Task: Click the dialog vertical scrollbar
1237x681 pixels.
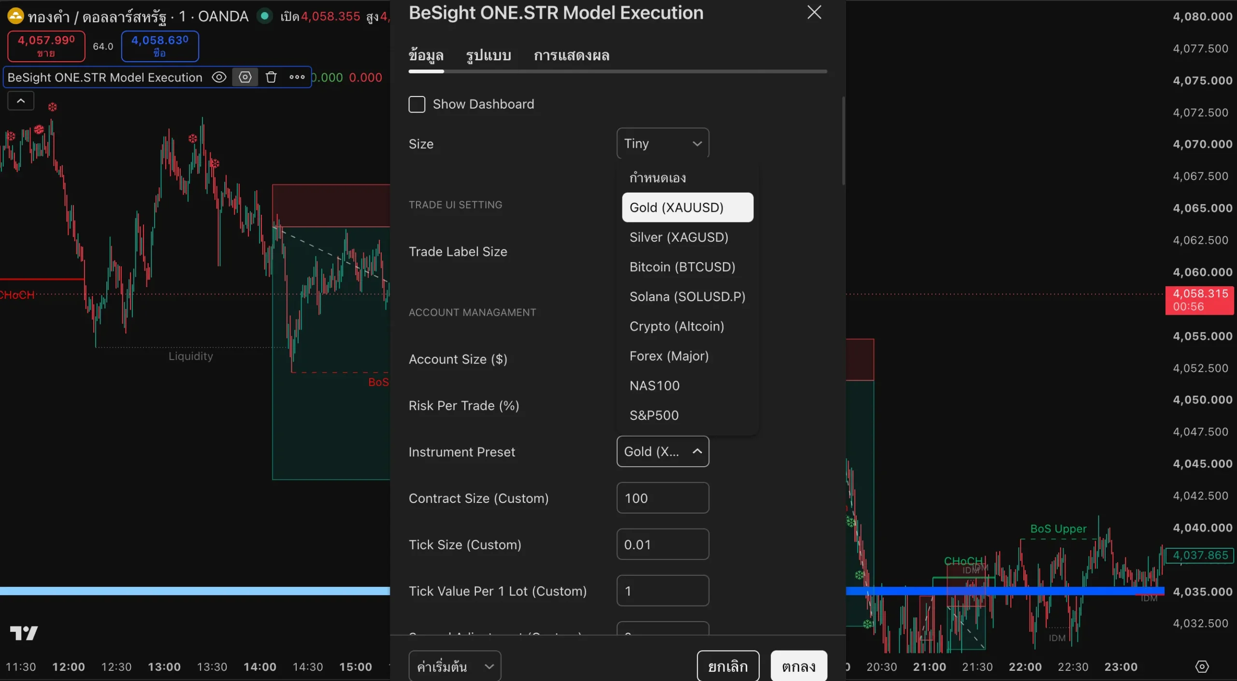Action: (x=843, y=140)
